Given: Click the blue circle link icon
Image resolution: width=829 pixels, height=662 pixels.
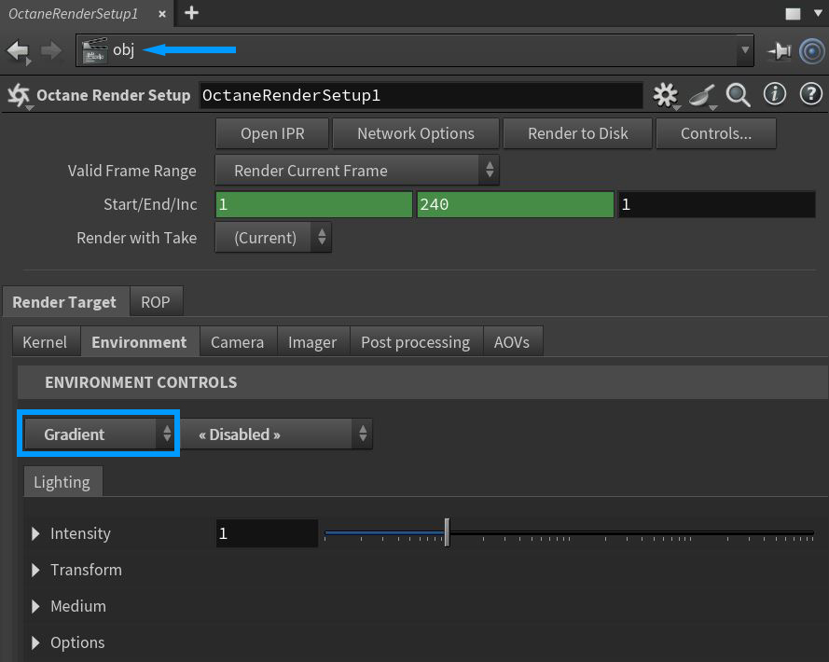Looking at the screenshot, I should click(x=811, y=51).
